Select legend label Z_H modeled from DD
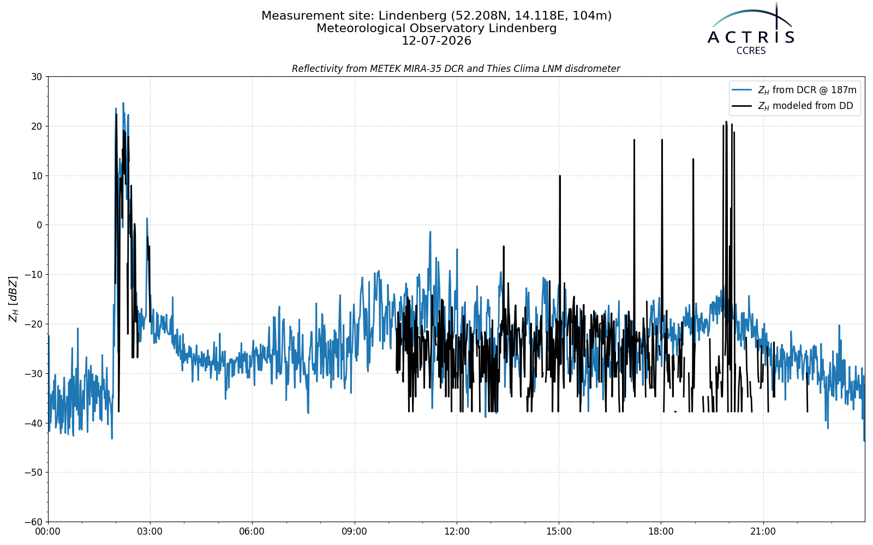This screenshot has height=545, width=873. (805, 106)
